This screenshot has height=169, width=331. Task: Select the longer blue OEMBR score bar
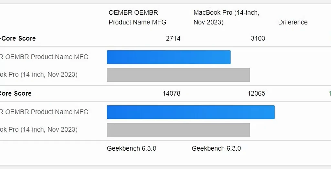coord(191,112)
